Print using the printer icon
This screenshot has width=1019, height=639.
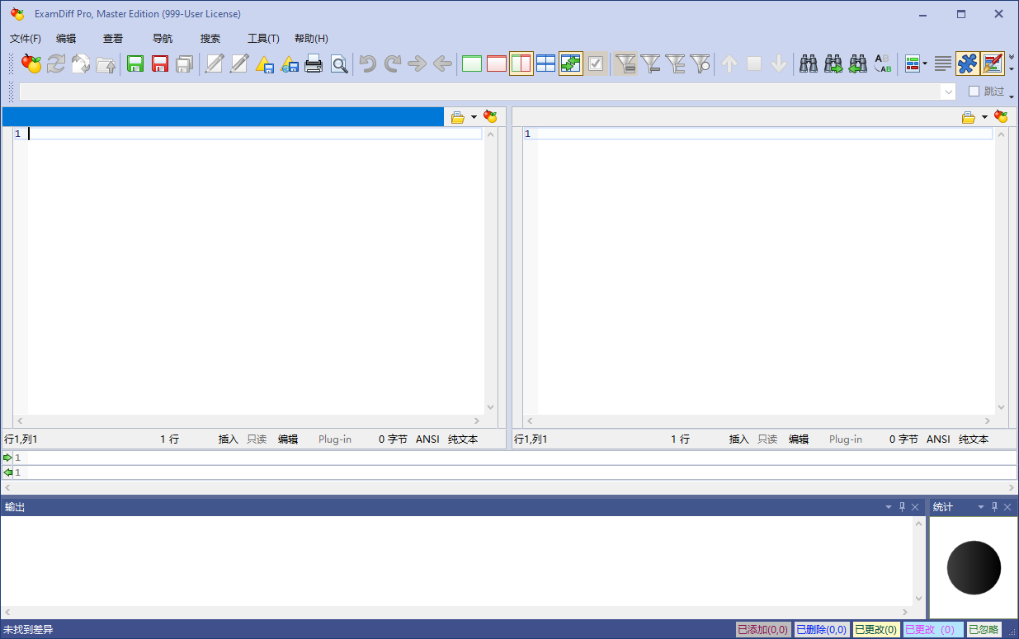(314, 63)
